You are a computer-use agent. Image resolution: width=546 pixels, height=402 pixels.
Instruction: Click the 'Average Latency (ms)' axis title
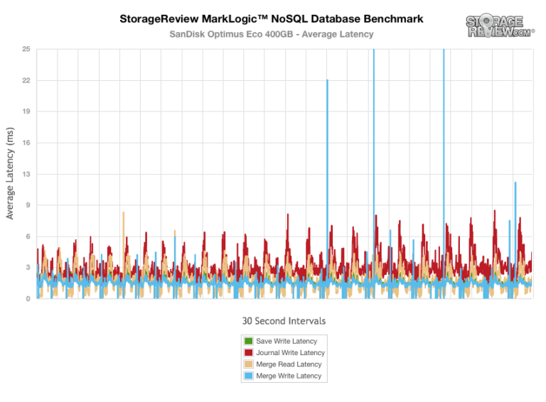click(x=10, y=173)
